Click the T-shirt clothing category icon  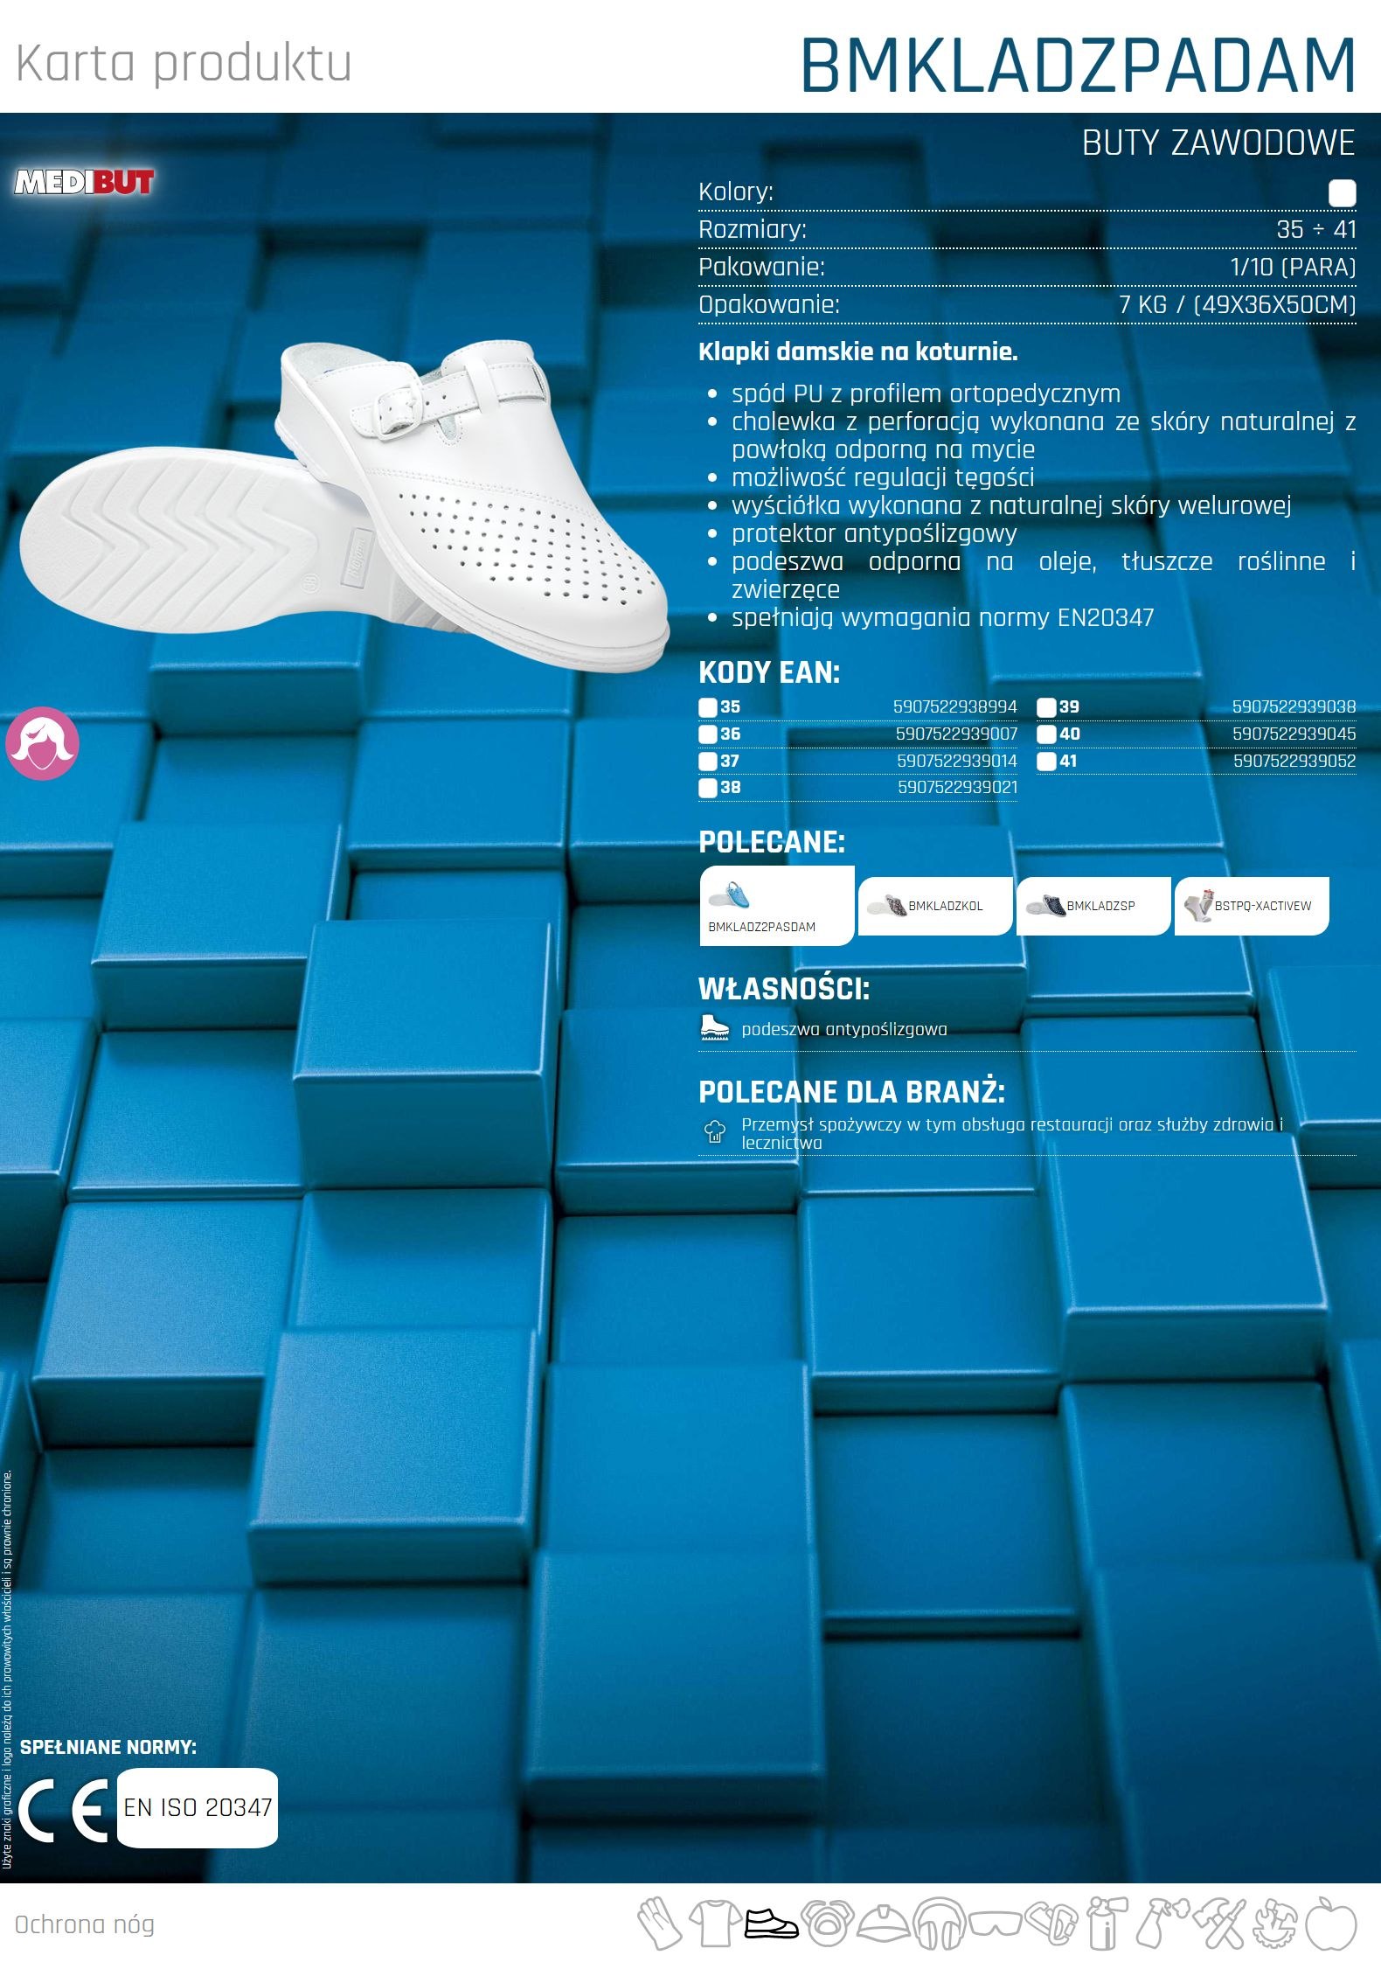(x=714, y=1924)
